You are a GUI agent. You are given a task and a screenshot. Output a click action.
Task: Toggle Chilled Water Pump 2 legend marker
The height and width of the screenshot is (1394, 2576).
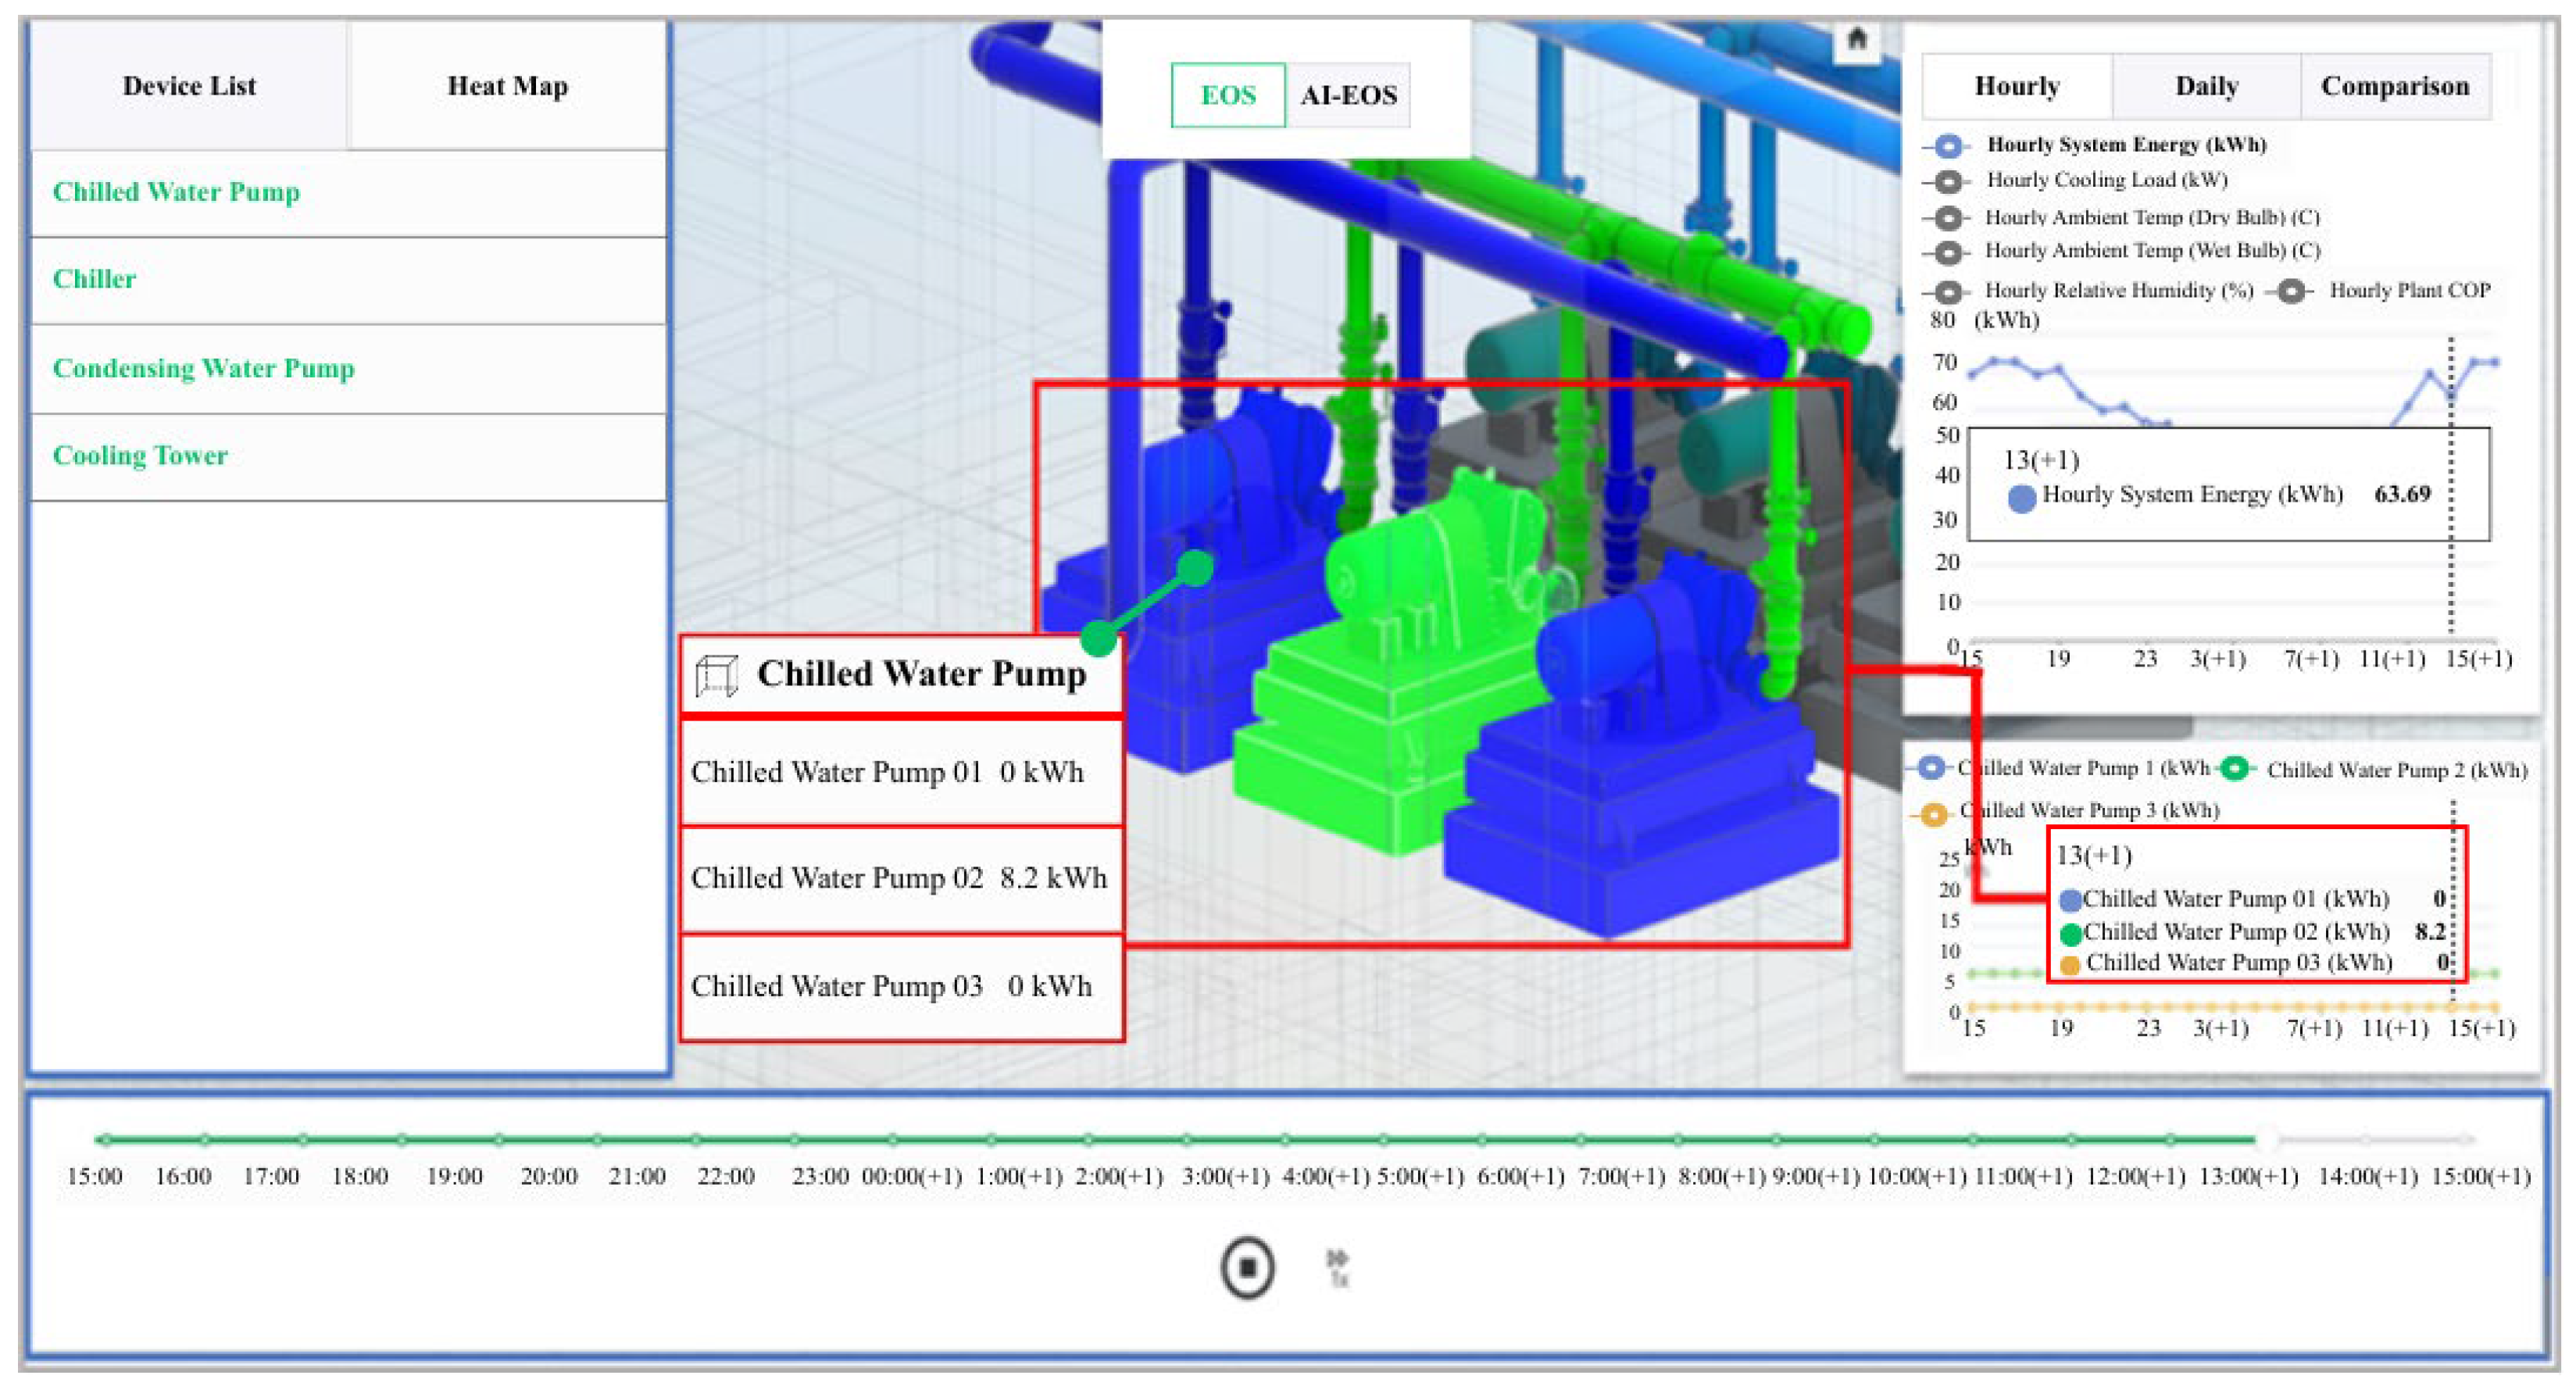click(2235, 769)
